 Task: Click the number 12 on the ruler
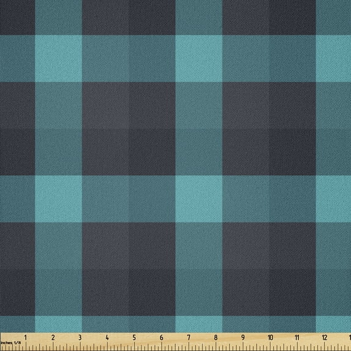pyautogui.click(x=325, y=338)
